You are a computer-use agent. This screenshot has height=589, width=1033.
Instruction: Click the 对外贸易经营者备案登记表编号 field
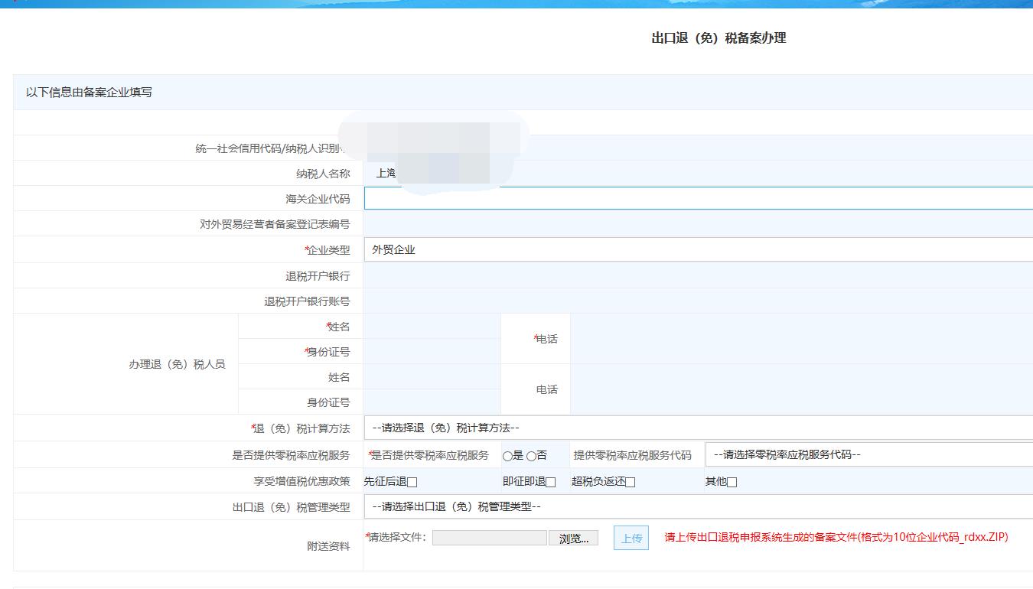click(699, 224)
